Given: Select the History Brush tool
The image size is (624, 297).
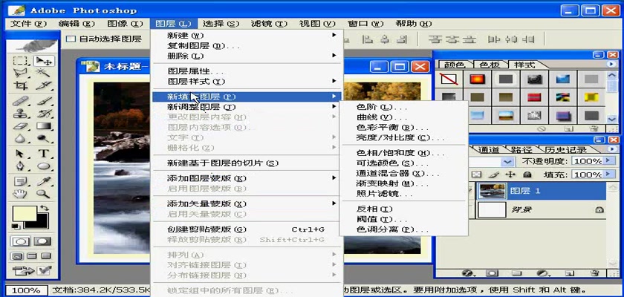Looking at the screenshot, I should coord(43,114).
